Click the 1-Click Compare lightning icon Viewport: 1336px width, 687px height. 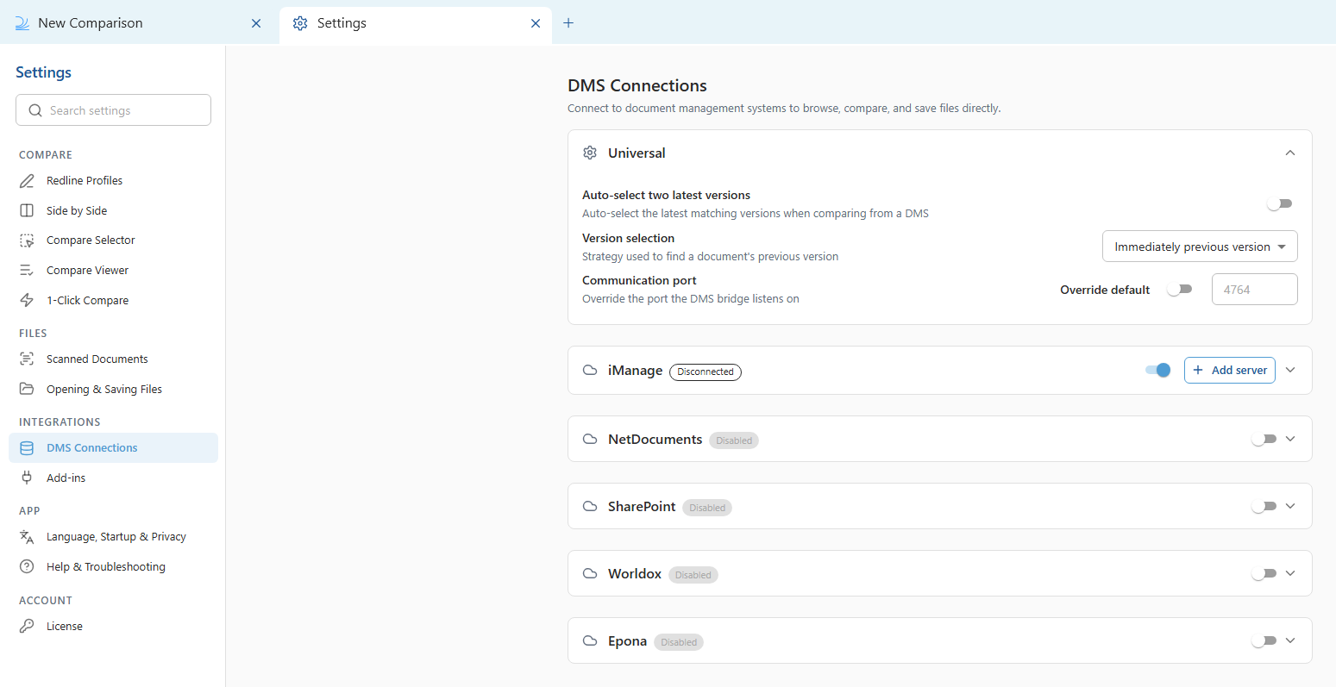tap(27, 300)
